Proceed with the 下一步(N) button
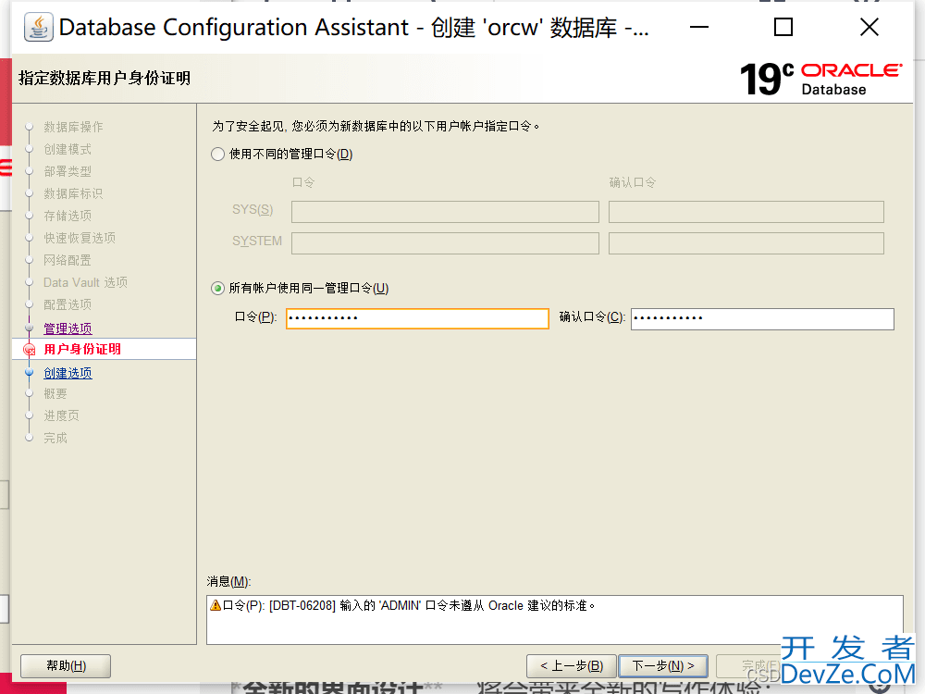925x694 pixels. (663, 665)
